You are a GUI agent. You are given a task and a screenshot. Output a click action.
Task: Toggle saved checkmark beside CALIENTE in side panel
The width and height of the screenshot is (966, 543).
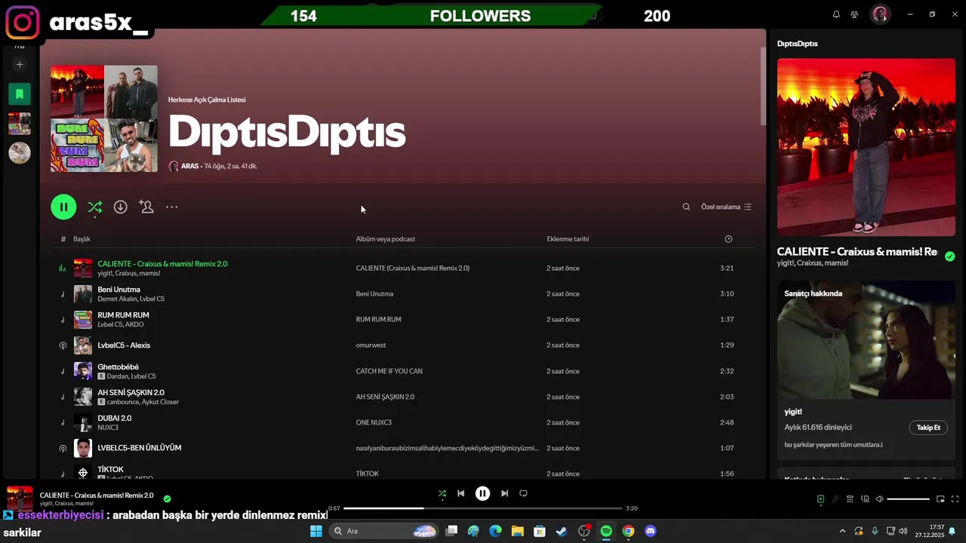point(949,256)
